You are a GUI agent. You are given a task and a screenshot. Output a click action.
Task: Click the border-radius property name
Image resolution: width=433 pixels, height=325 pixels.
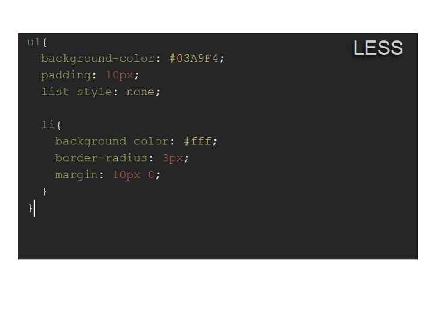coord(101,158)
